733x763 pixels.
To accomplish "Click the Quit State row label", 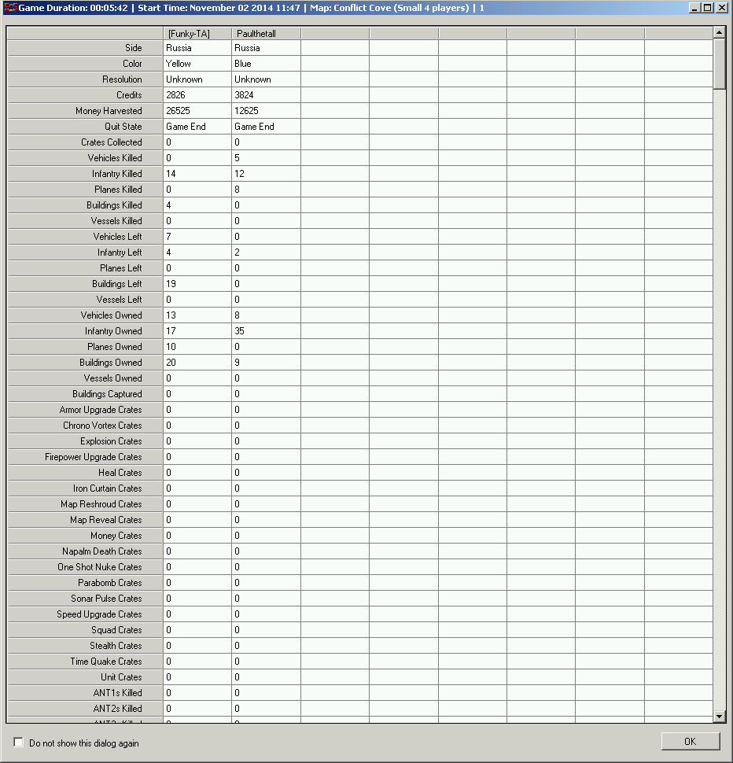I will tap(85, 127).
